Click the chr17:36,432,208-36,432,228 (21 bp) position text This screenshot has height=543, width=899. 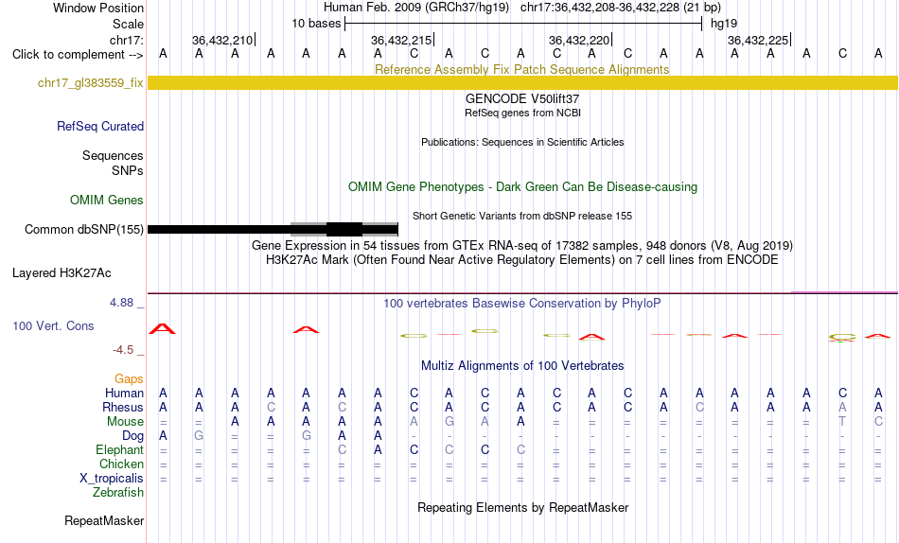click(x=621, y=8)
